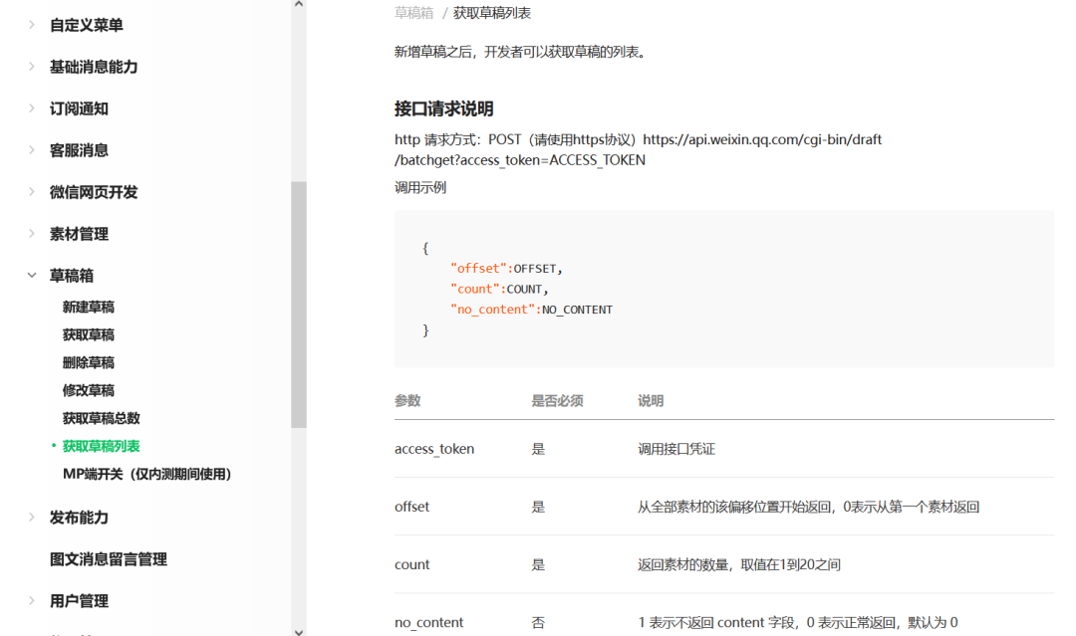The height and width of the screenshot is (636, 1076).
Task: Click the sidebar scrollbar thumb
Action: point(299,305)
